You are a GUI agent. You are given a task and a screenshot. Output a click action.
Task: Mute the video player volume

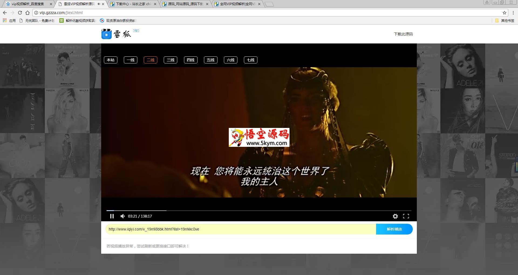pyautogui.click(x=123, y=216)
